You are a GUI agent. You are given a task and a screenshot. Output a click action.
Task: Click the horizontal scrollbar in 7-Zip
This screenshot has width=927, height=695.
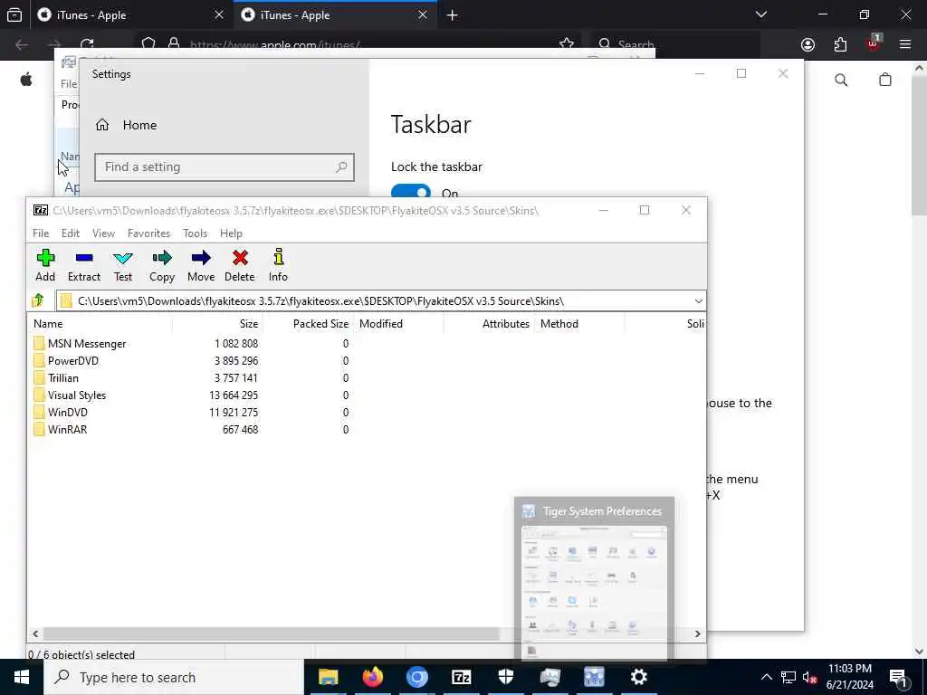(272, 633)
